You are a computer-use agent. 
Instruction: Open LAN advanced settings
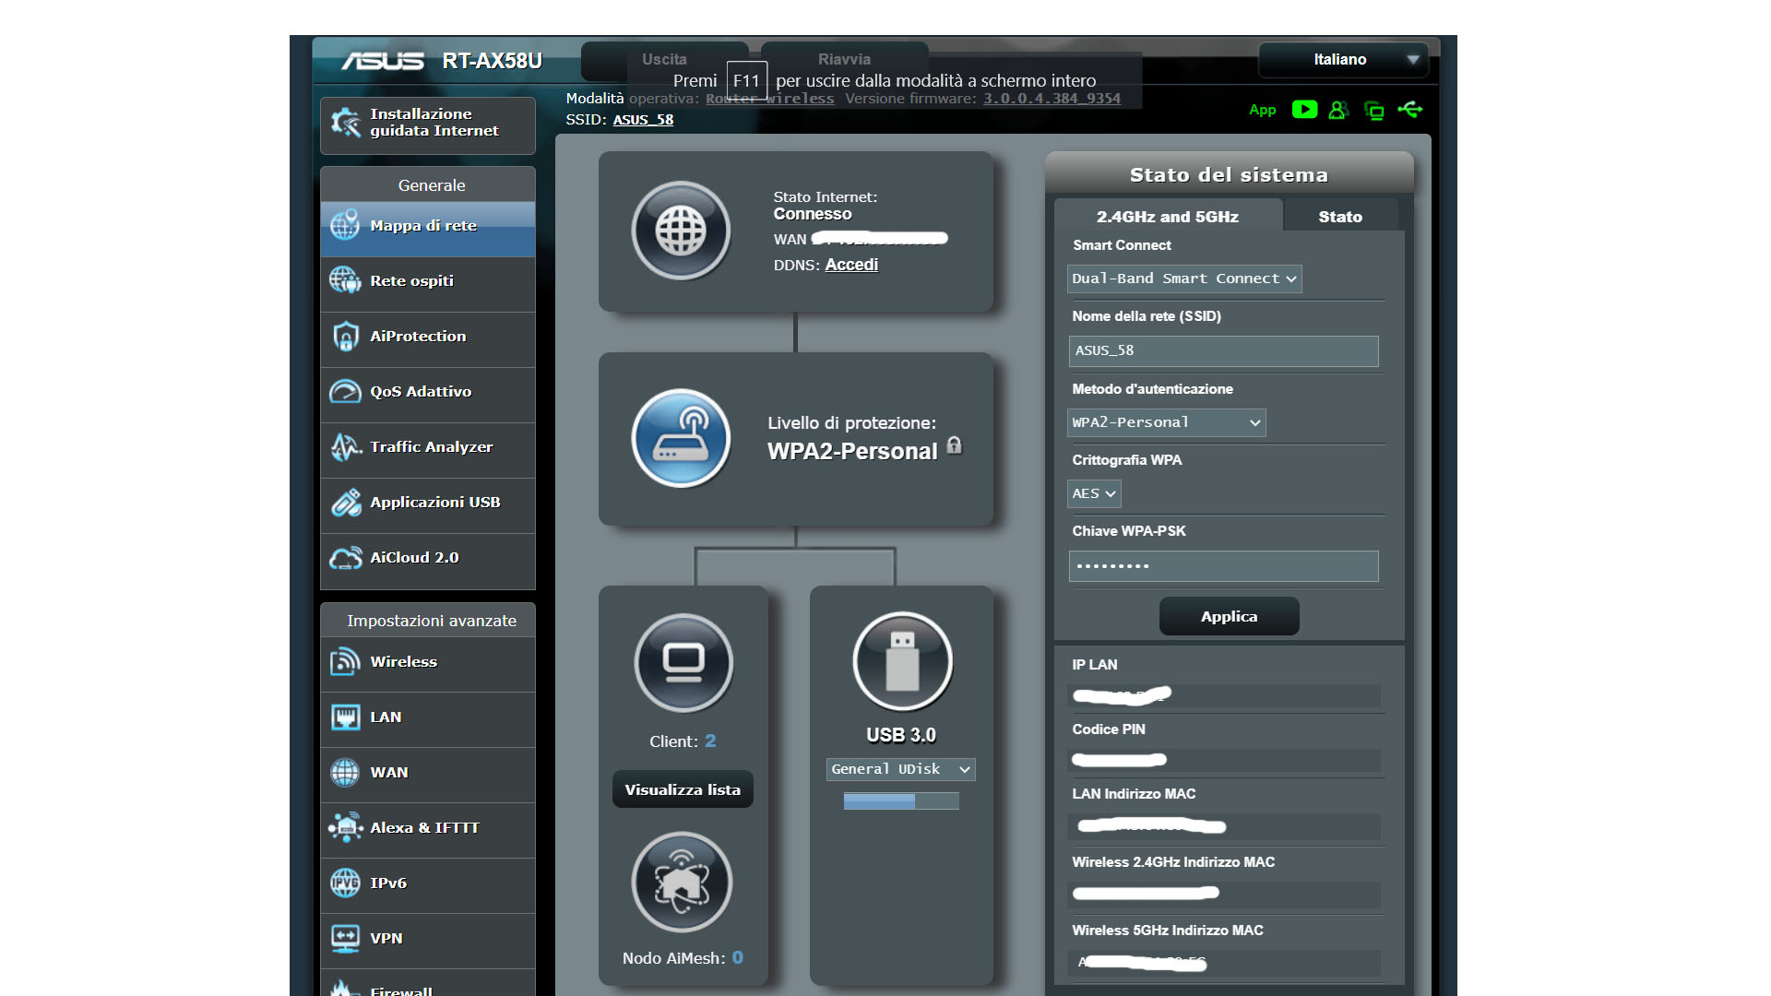pos(428,717)
